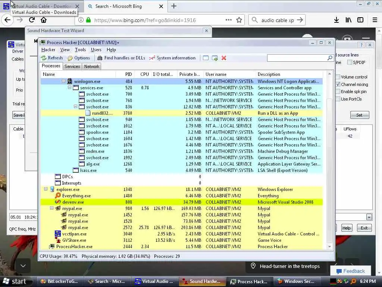Click process list scrollbar up arrow

pos(330,74)
